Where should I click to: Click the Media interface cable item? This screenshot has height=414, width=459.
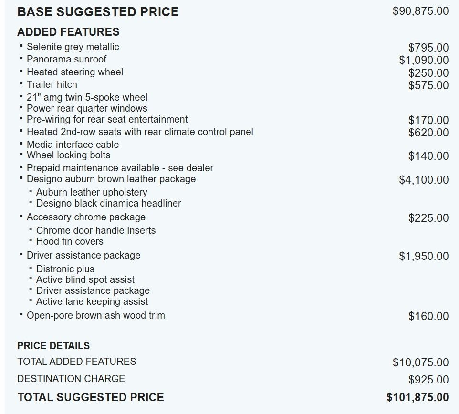click(x=73, y=145)
